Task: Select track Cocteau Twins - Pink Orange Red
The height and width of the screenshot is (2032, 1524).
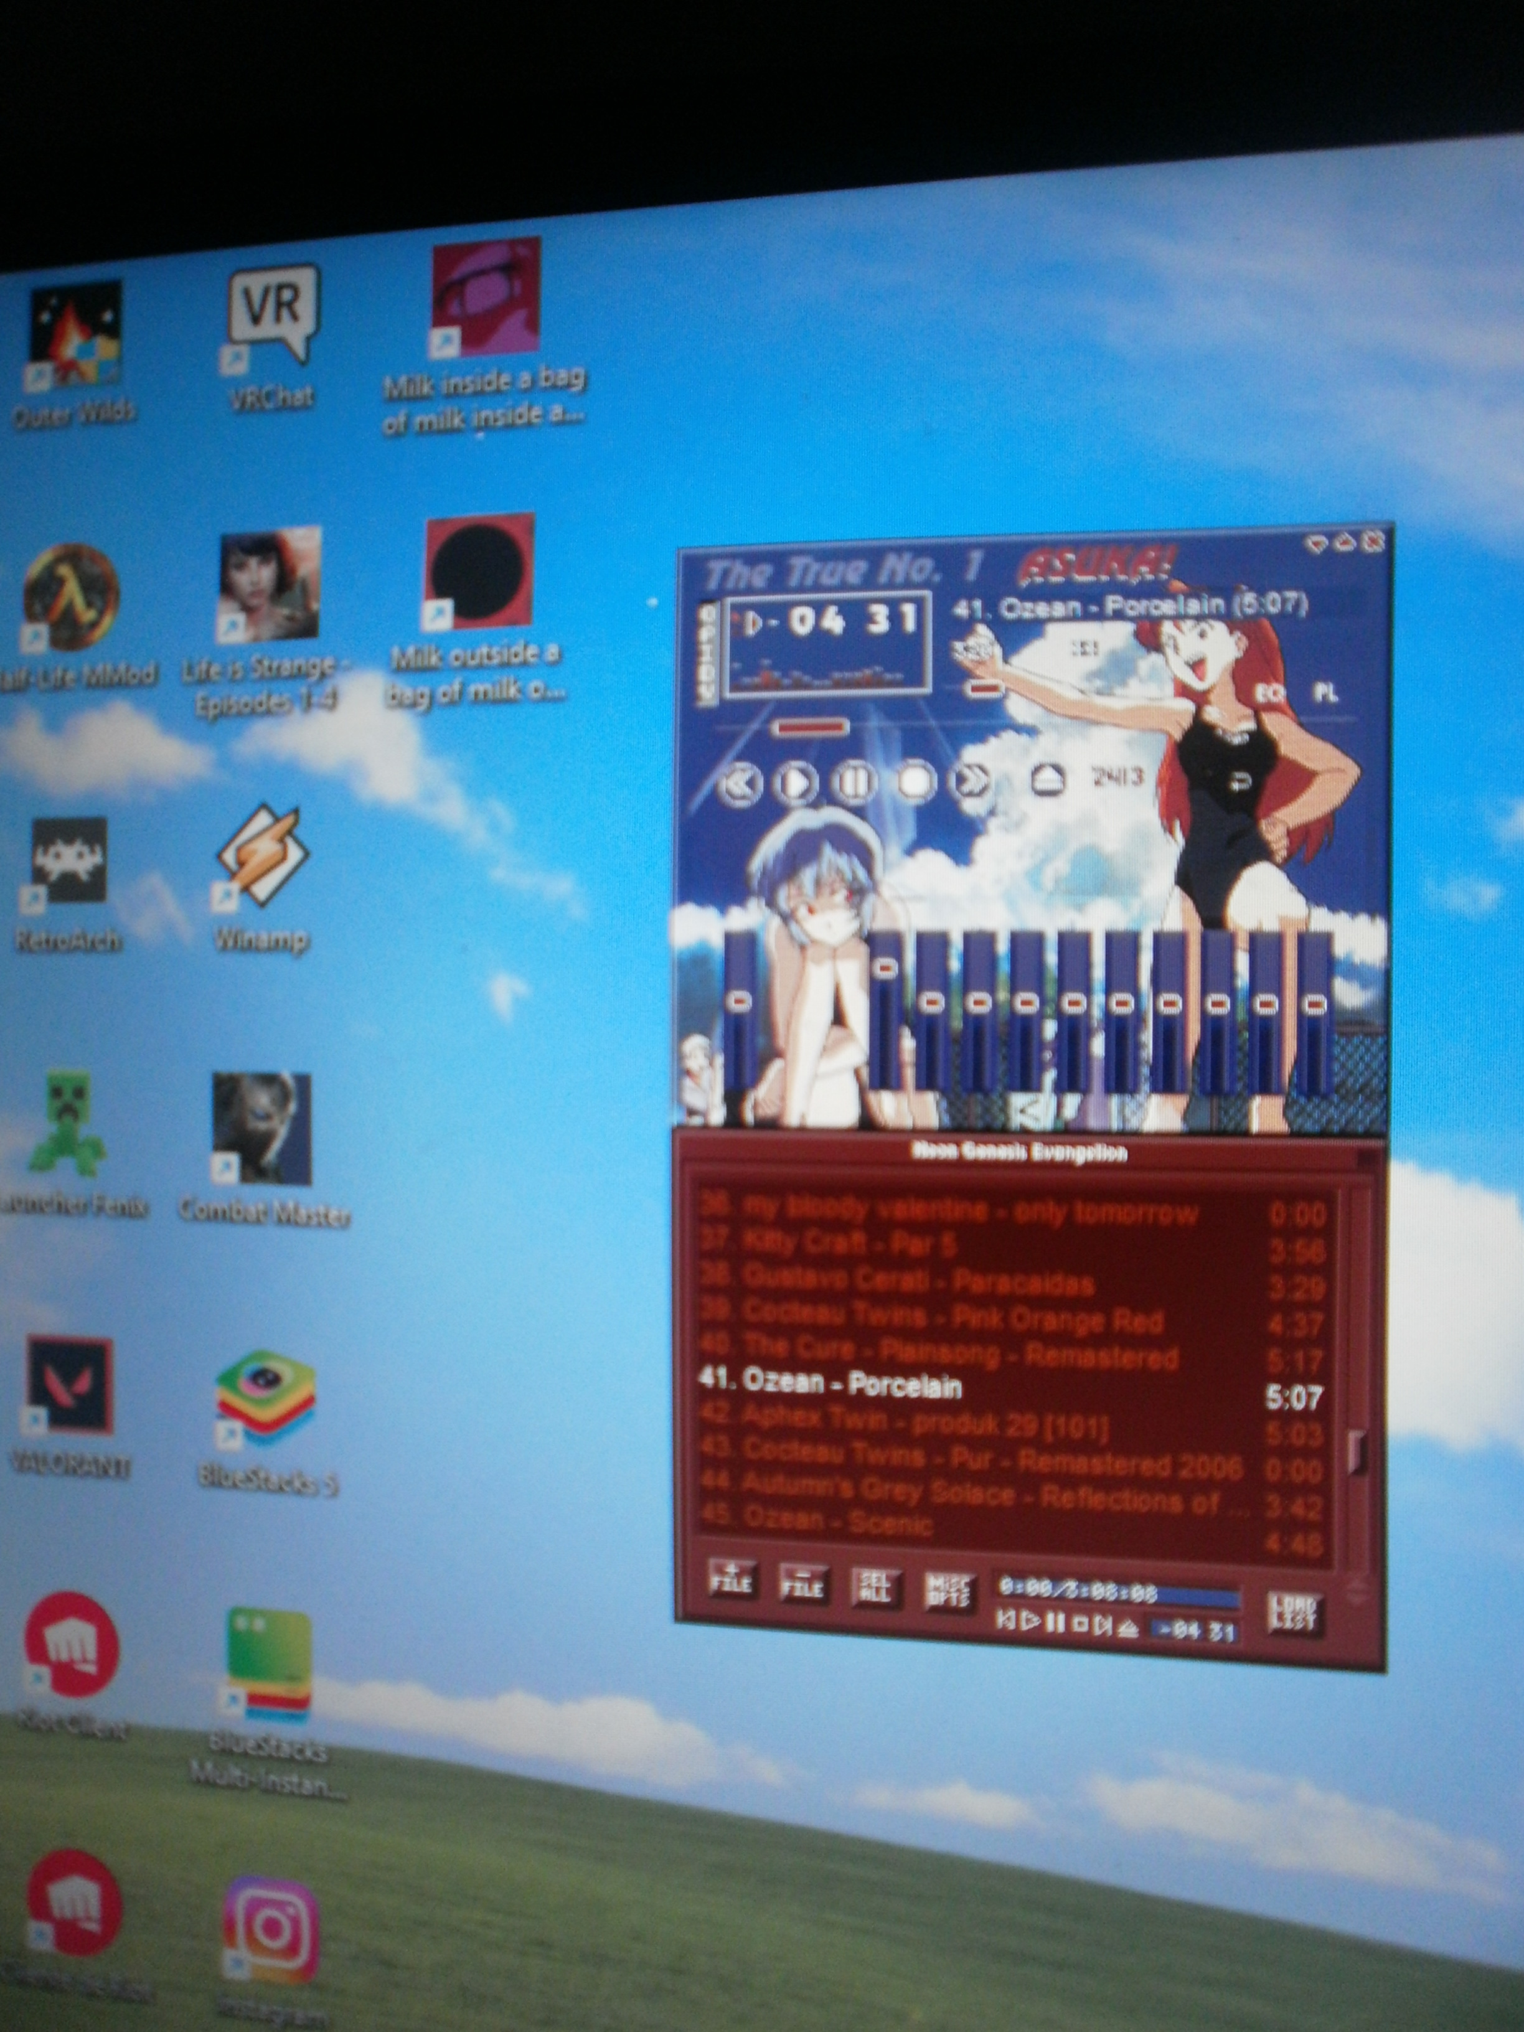Action: pos(1014,1319)
